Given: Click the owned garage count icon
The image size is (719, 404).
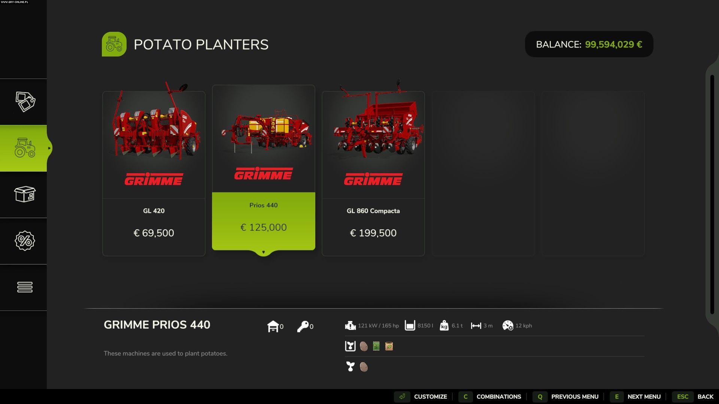Looking at the screenshot, I should [273, 326].
